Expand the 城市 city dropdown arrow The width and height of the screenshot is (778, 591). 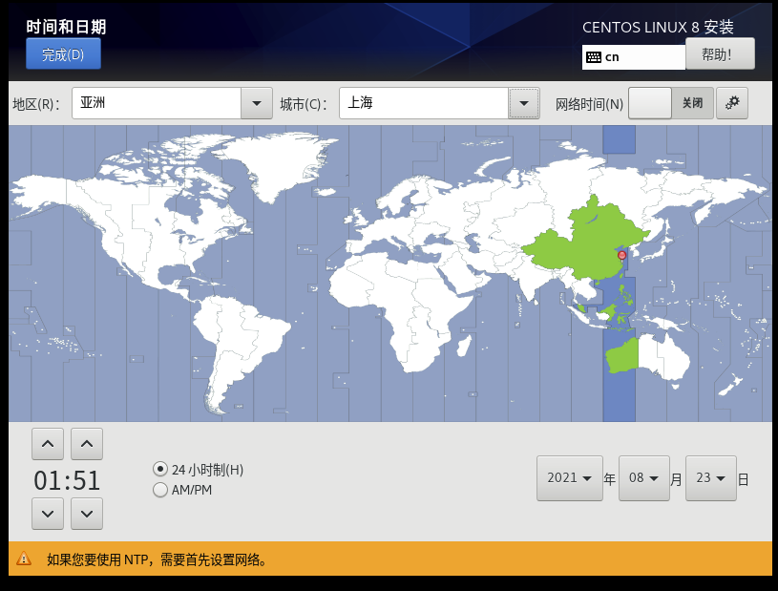523,103
